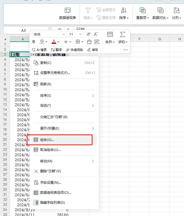The width and height of the screenshot is (184, 216).
Task: Expand the 合并 dropdown arrow
Action: coord(114,42)
